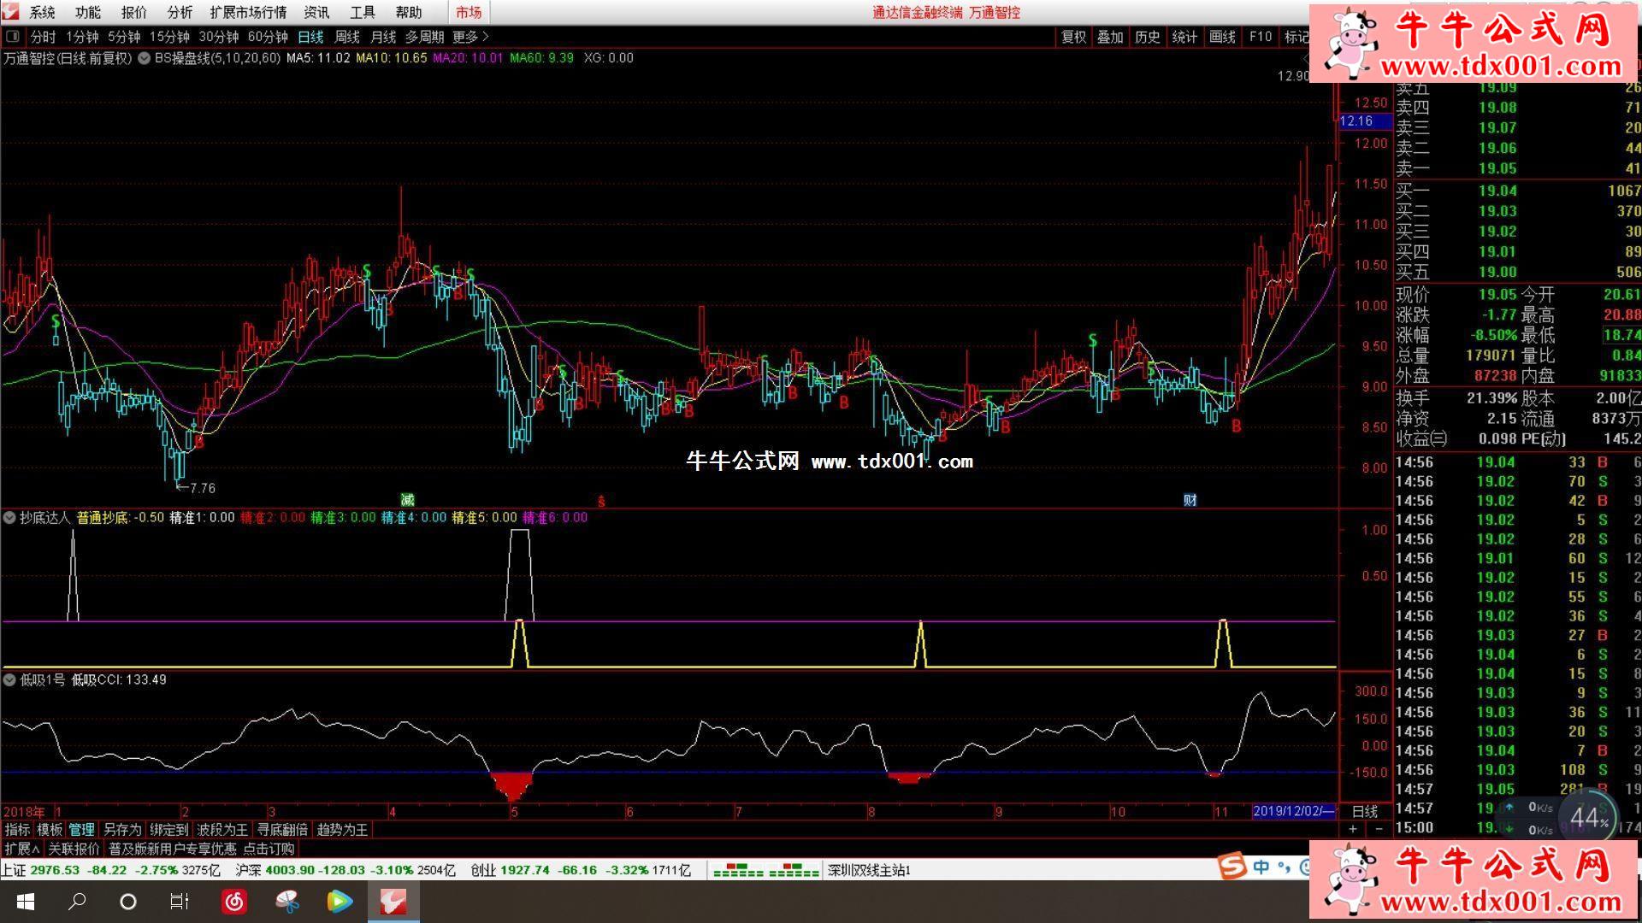
Task: Select the 60分钟 period
Action: [x=268, y=37]
